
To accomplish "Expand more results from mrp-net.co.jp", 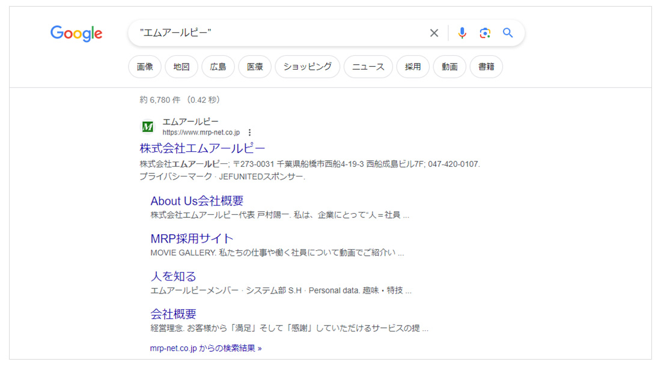I will tap(206, 348).
